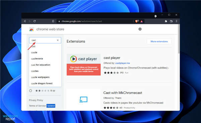Open Brave Shields lion icon
This screenshot has height=123, width=201.
click(137, 21)
